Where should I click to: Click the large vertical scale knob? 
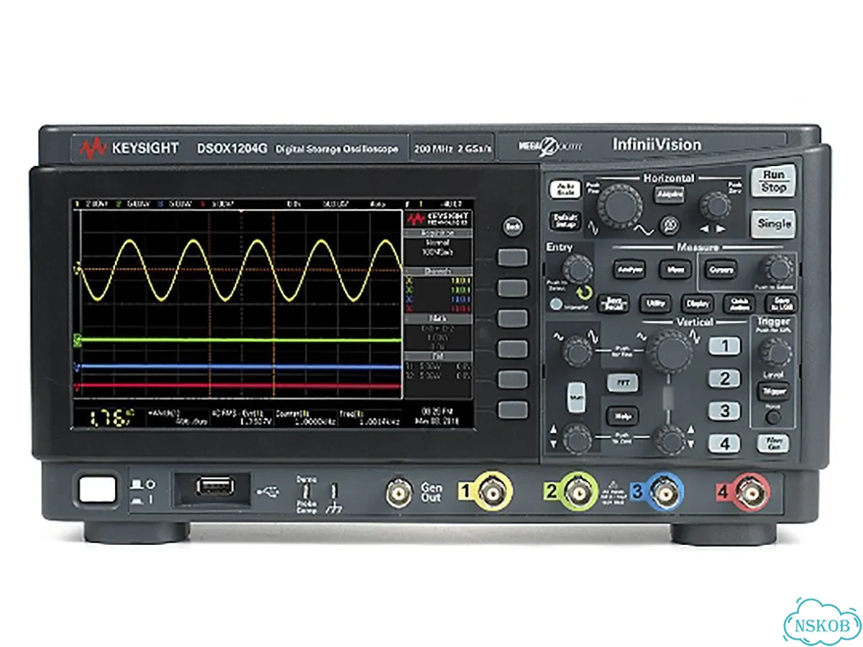click(x=670, y=352)
